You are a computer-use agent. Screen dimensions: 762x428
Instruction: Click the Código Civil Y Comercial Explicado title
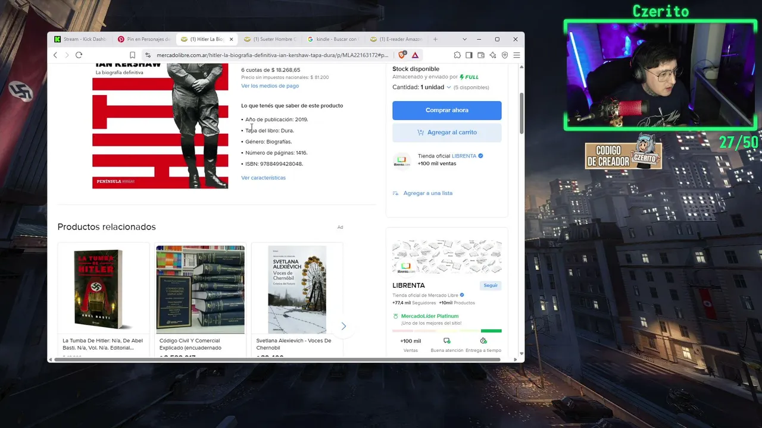click(x=190, y=344)
